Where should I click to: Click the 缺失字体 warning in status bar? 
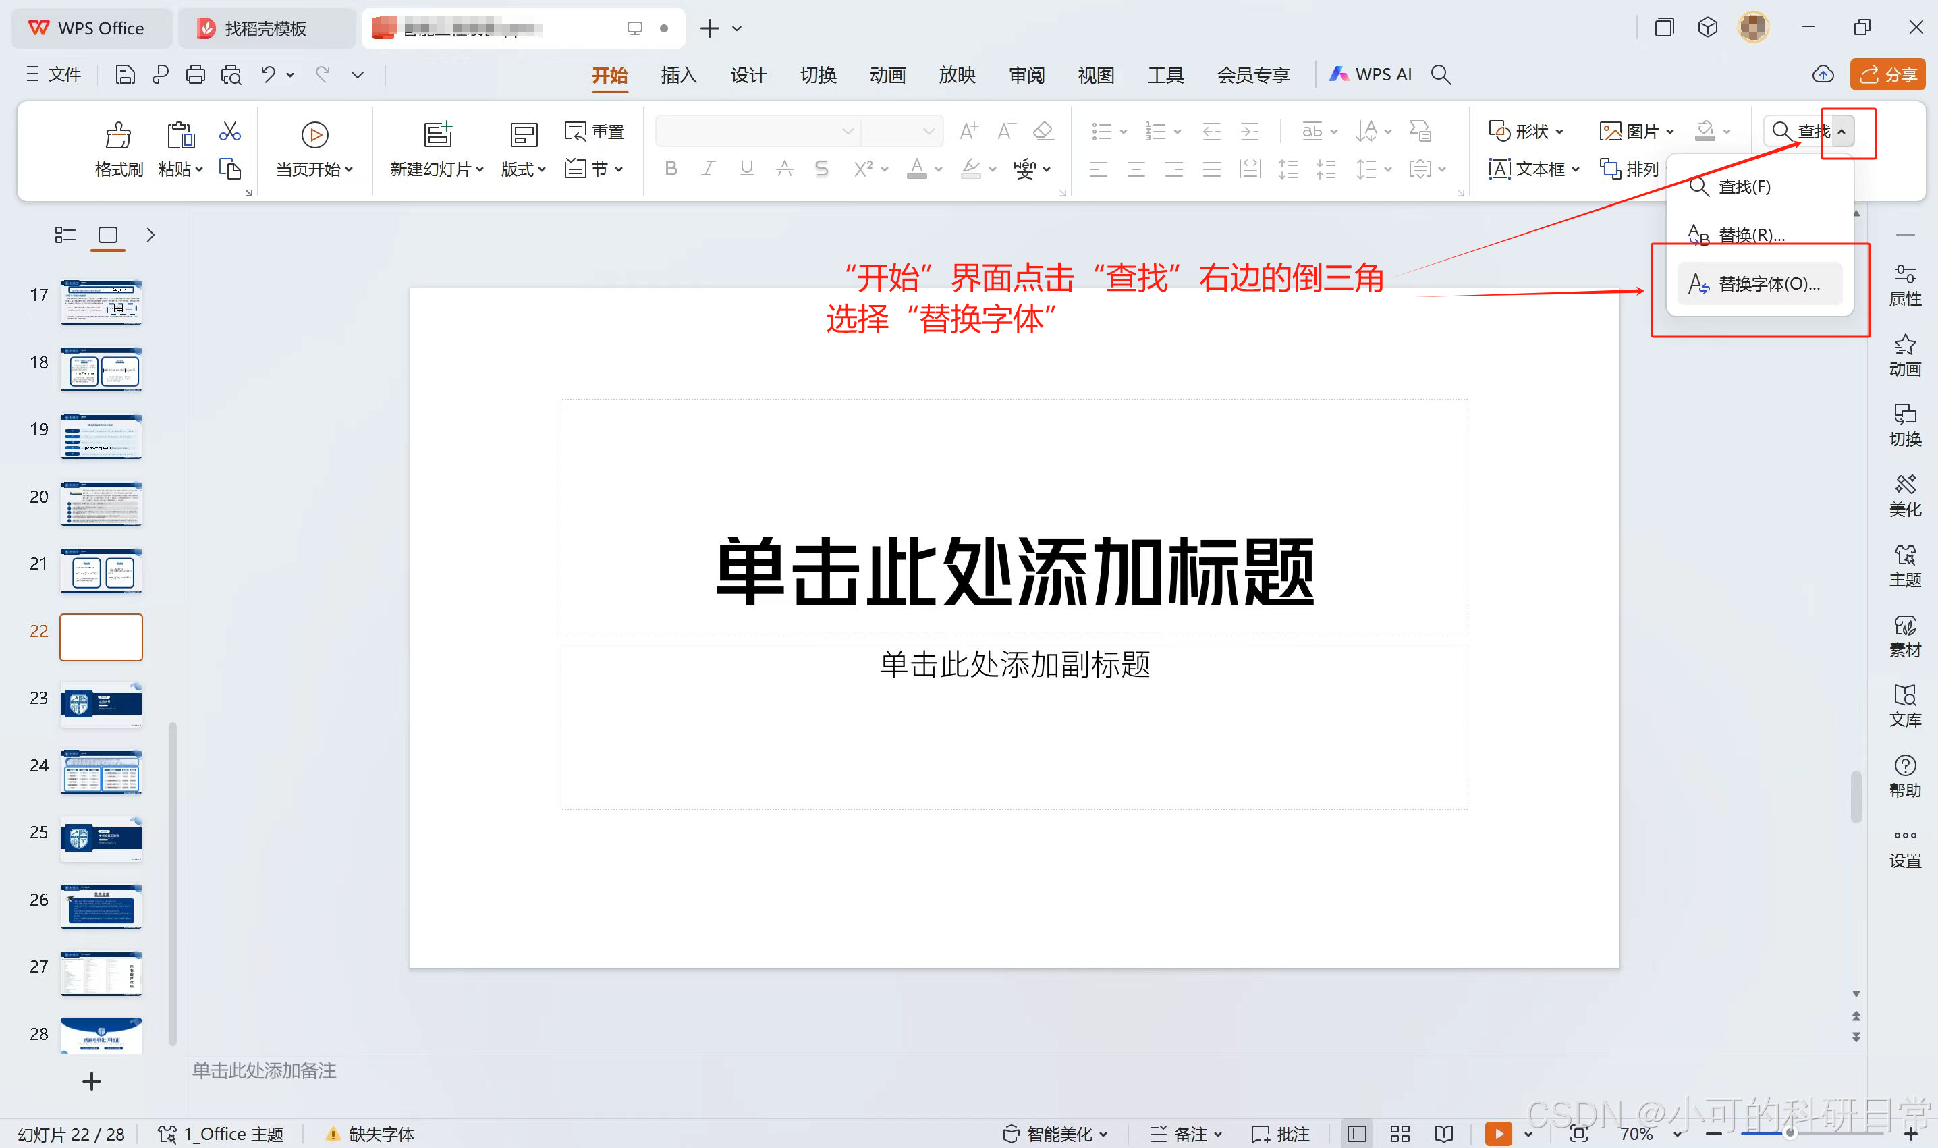tap(371, 1133)
